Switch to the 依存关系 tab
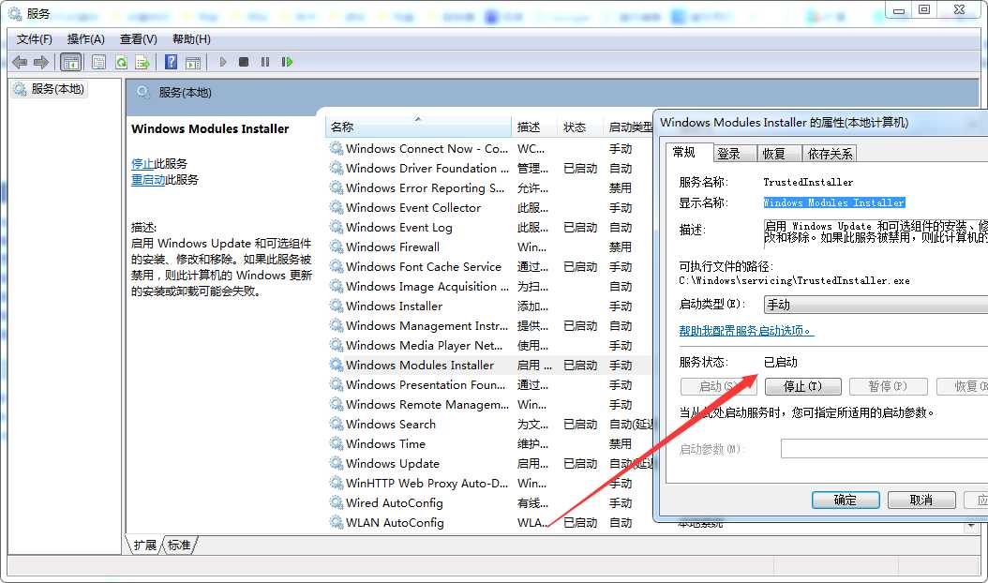Viewport: 988px width, 583px height. coord(830,154)
